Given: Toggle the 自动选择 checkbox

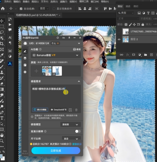Looking at the screenshot, I should 21,9.
